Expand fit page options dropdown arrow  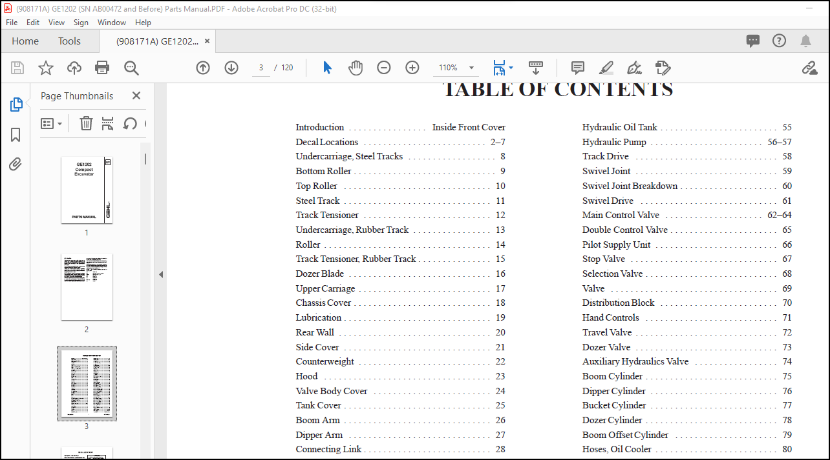(511, 68)
